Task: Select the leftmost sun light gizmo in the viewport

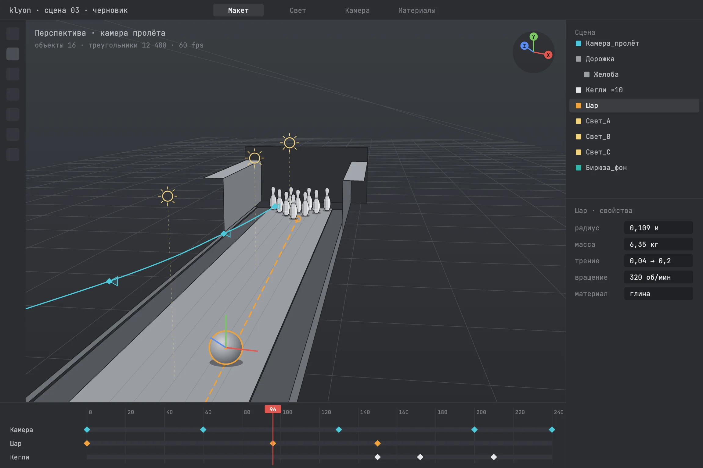Action: tap(168, 196)
